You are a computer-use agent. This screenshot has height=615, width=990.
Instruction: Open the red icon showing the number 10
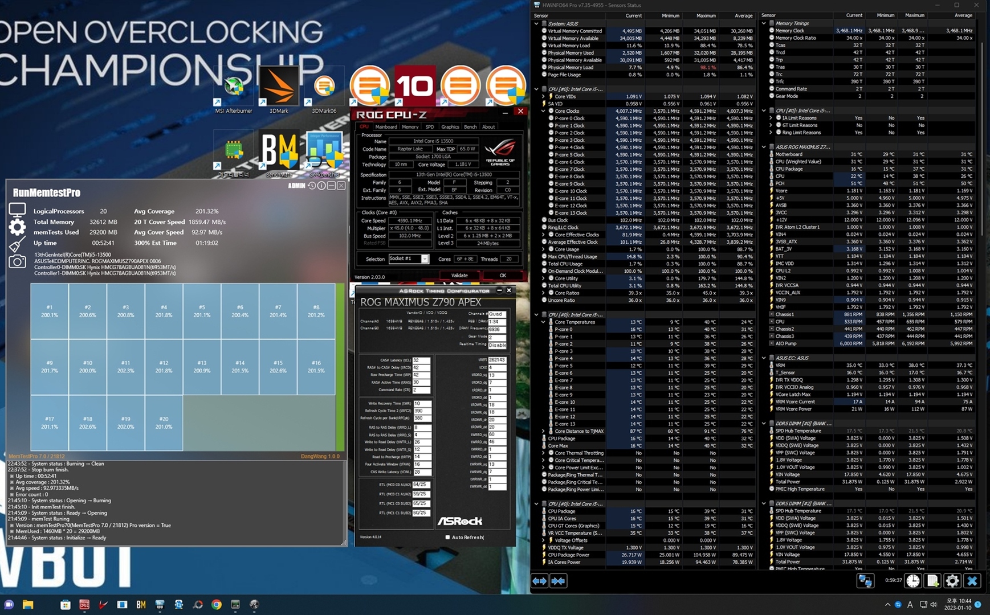tap(415, 85)
